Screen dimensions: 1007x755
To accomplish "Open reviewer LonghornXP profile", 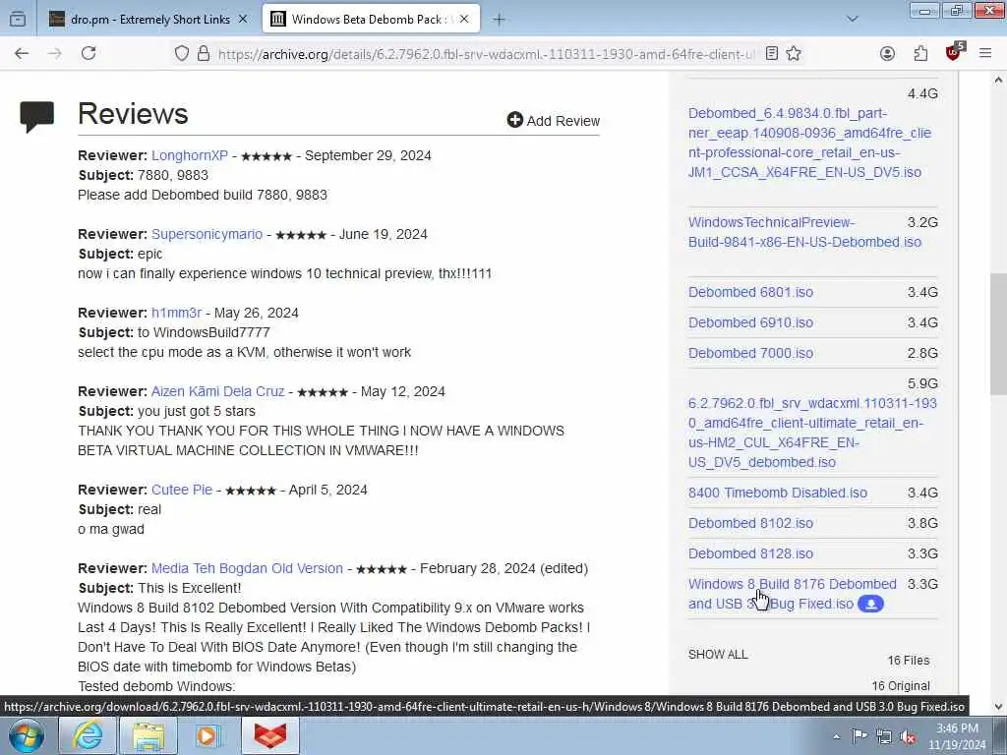I will tap(190, 155).
